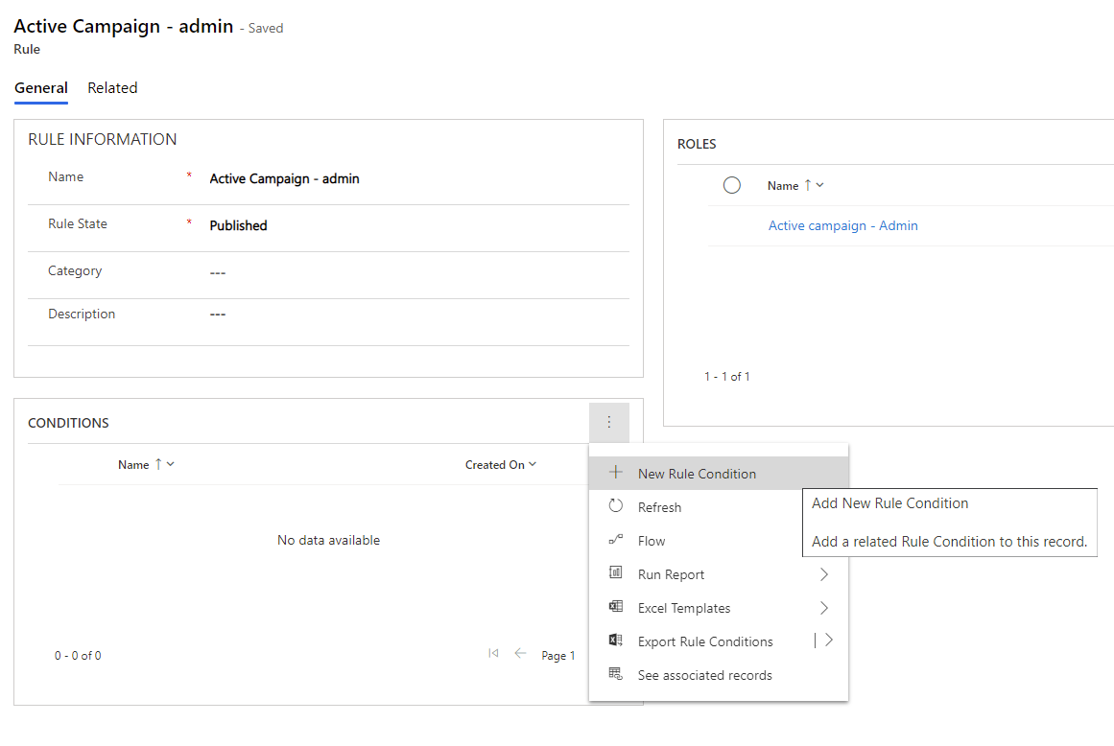Click the Export Rule Conditions Excel icon

point(616,641)
